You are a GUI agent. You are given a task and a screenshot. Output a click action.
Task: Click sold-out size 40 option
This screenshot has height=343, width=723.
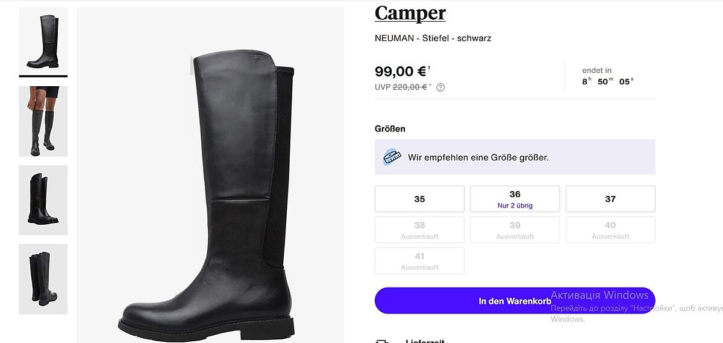[x=610, y=230]
